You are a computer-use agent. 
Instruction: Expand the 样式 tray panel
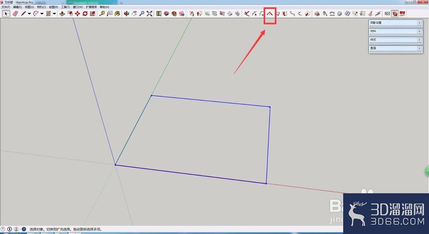click(396, 40)
